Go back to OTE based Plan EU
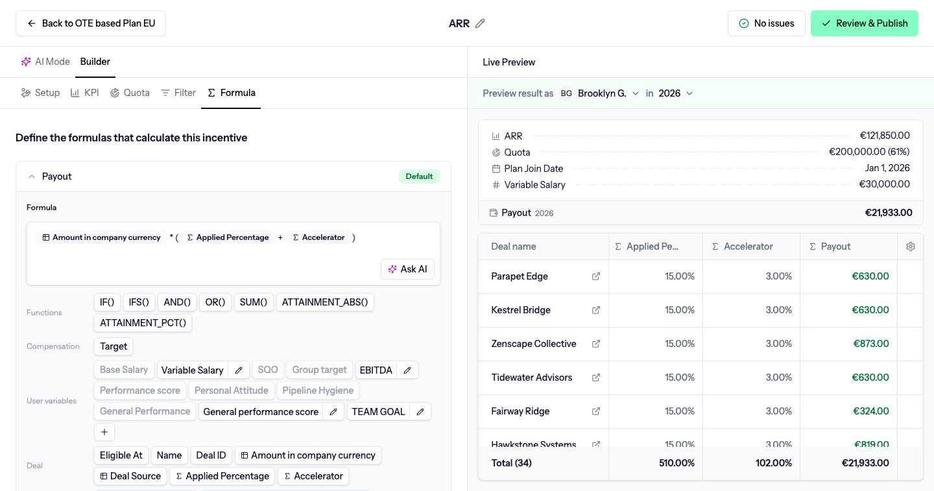Image resolution: width=934 pixels, height=491 pixels. [x=91, y=23]
